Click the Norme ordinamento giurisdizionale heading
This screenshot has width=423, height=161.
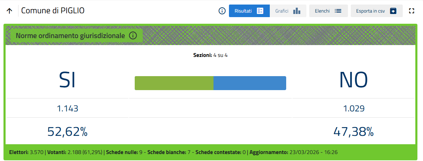(x=70, y=36)
